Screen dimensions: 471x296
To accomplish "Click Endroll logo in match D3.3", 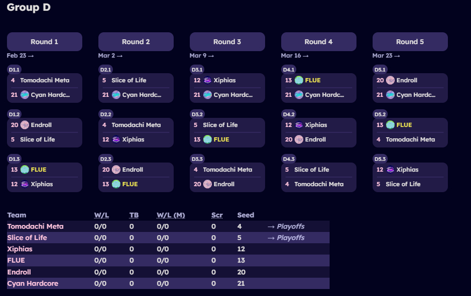I will [x=208, y=185].
